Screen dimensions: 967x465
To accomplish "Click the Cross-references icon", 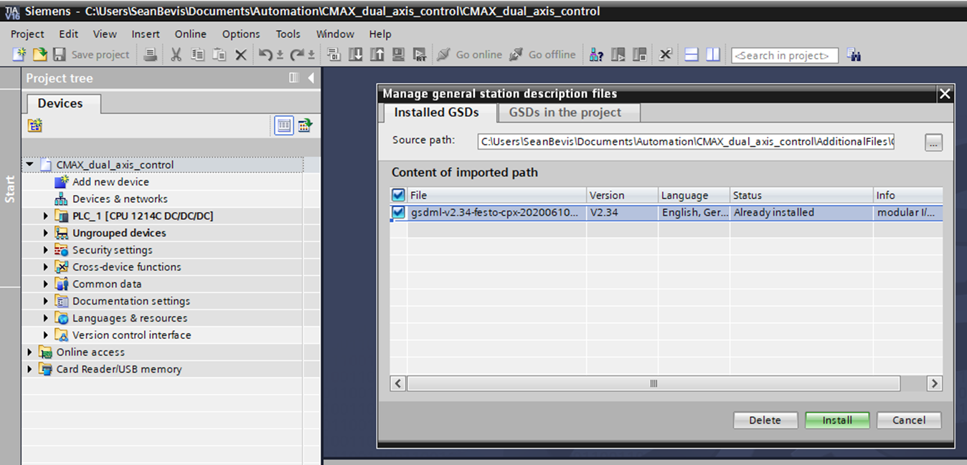I will coord(665,54).
